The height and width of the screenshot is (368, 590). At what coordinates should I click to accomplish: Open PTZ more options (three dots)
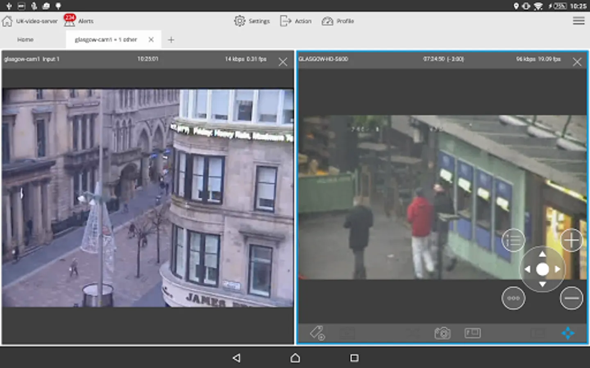point(513,298)
